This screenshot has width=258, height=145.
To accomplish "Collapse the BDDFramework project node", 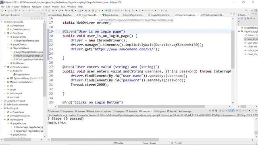I will point(2,22).
